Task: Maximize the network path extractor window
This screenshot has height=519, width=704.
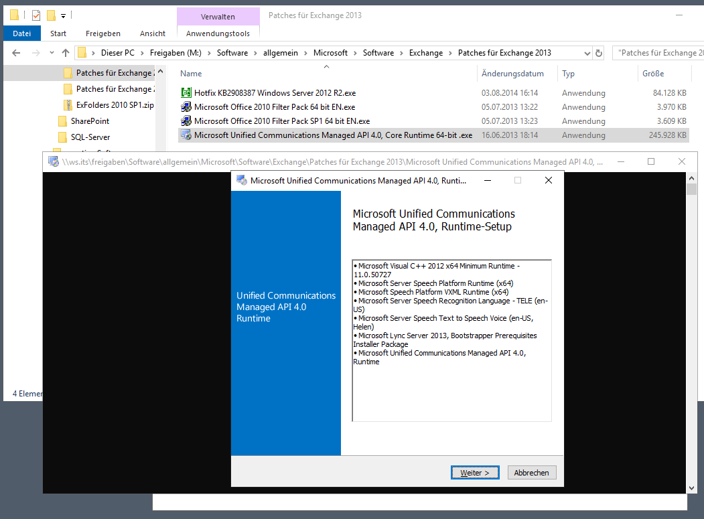Action: click(651, 161)
